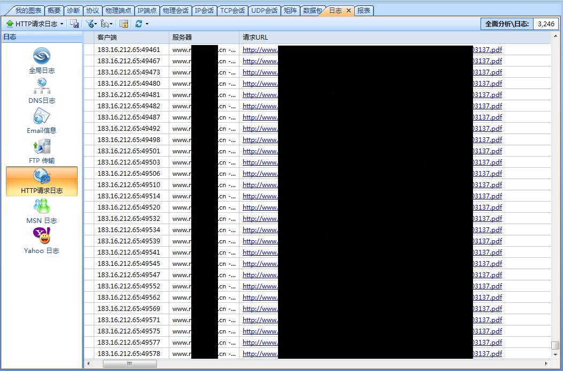Switch to UDP会话 tab
The height and width of the screenshot is (371, 563).
tap(264, 11)
